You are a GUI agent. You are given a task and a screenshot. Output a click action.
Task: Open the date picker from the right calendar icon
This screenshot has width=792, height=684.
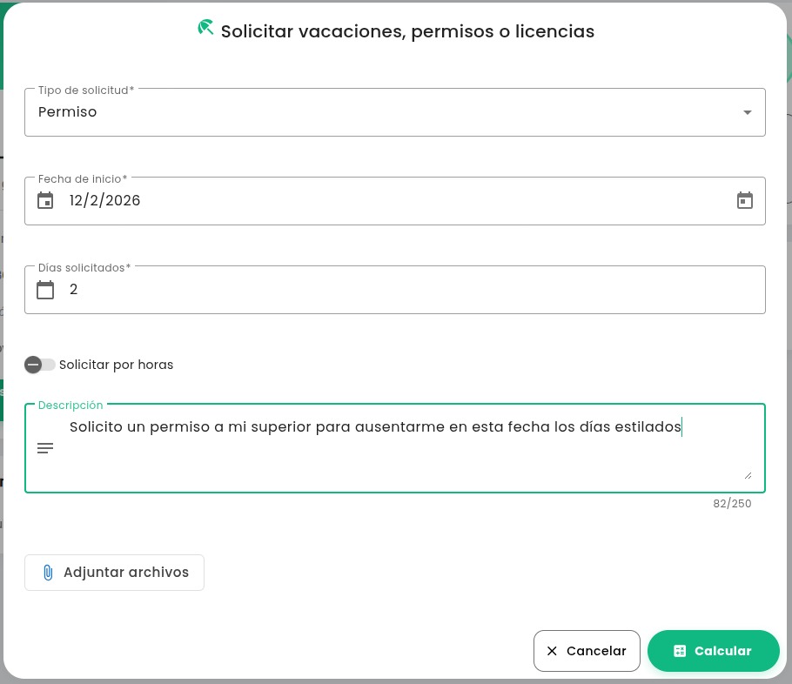[x=745, y=200]
